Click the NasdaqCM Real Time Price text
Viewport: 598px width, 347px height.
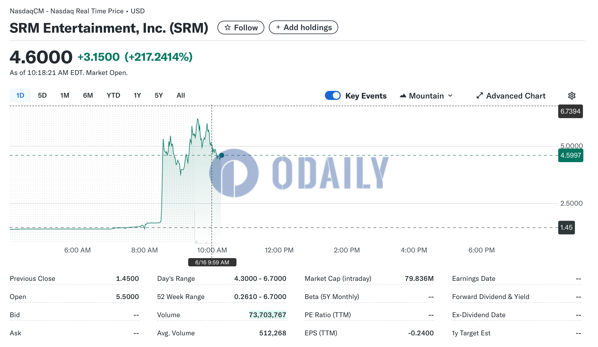(x=77, y=11)
